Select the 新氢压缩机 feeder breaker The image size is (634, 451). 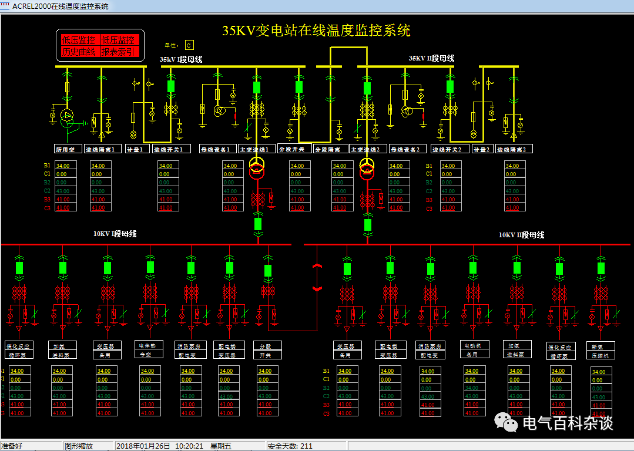(x=601, y=268)
